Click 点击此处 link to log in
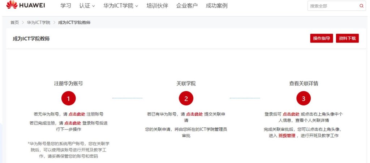Screen dimensions: 370x163 (x=73, y=123)
